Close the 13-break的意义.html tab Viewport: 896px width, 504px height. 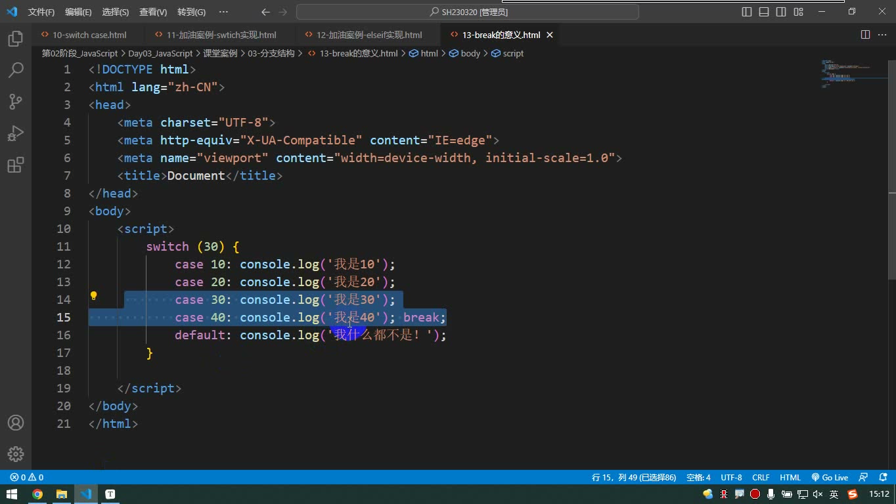coord(550,35)
